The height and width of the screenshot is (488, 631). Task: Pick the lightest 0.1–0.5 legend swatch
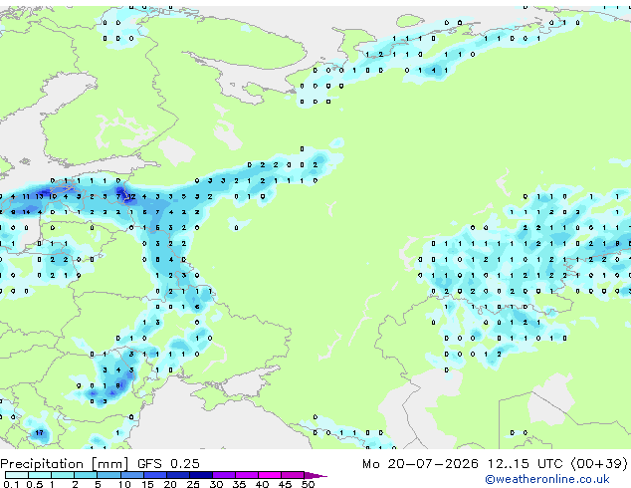pyautogui.click(x=17, y=475)
